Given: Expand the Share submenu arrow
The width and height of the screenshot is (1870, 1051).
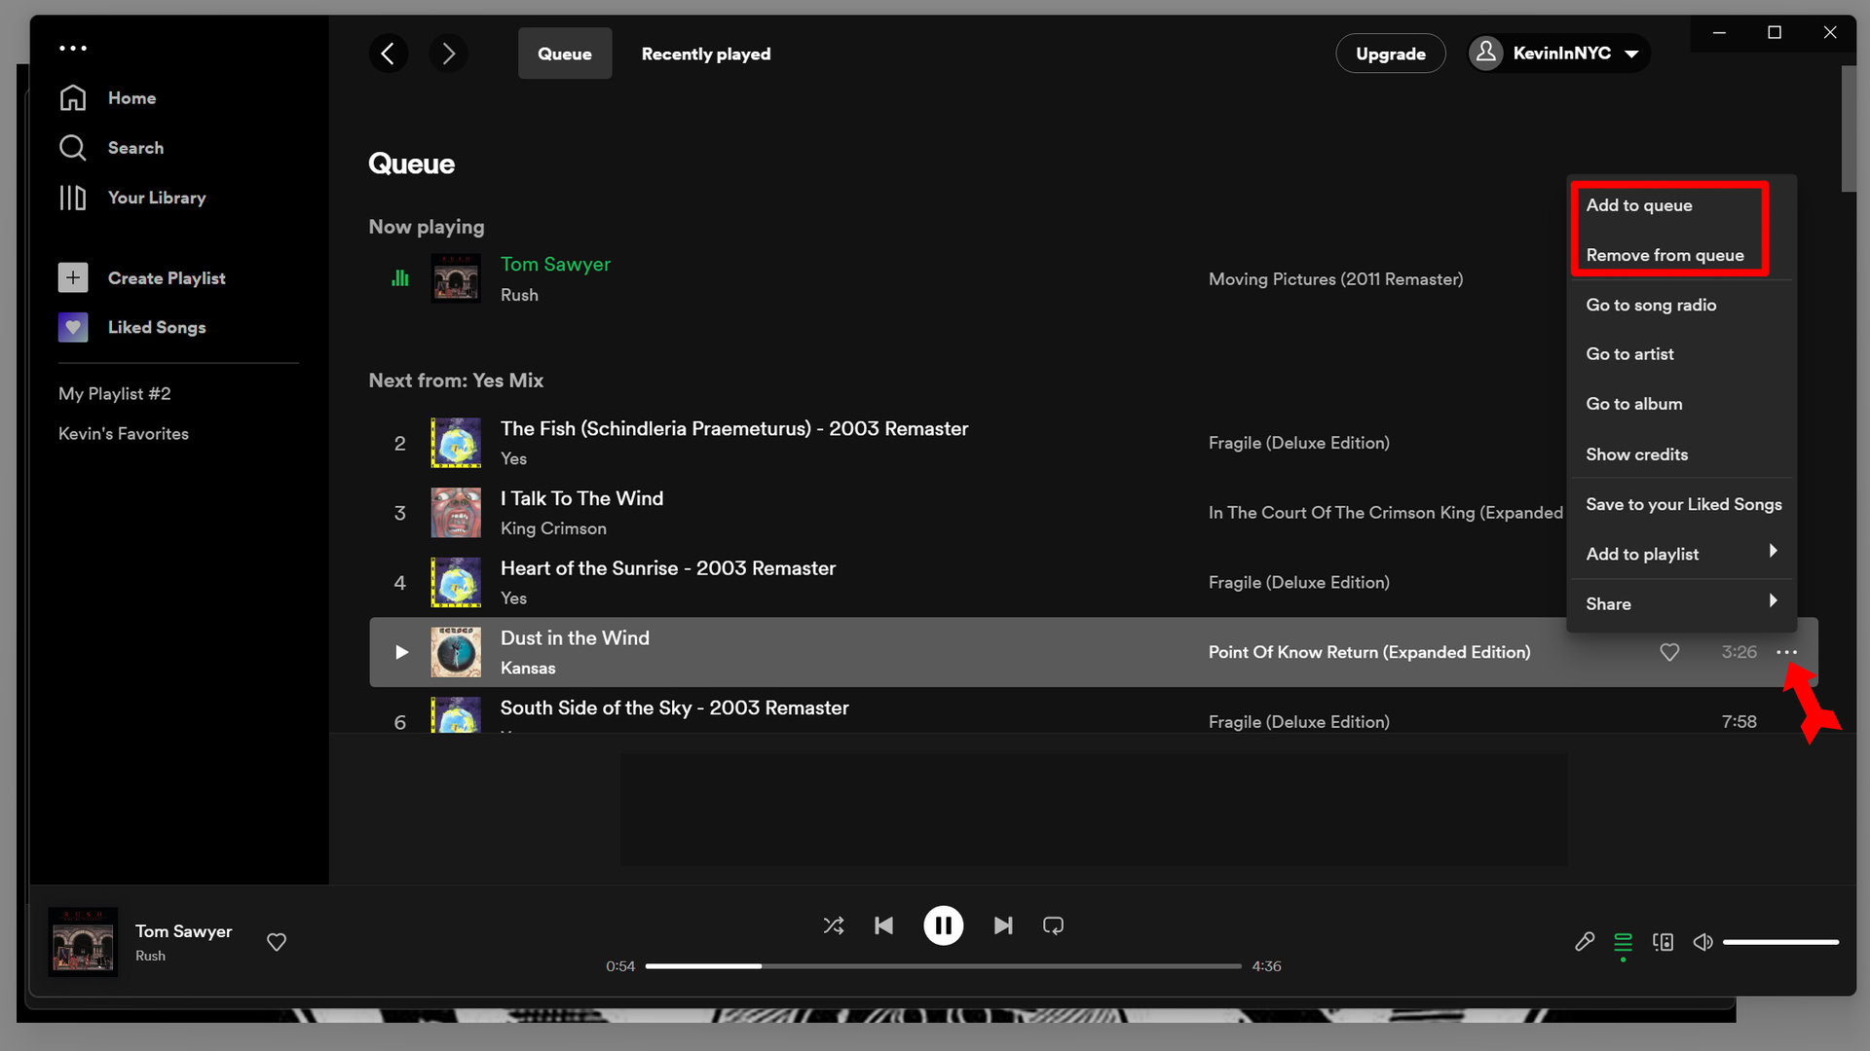Looking at the screenshot, I should [x=1774, y=599].
